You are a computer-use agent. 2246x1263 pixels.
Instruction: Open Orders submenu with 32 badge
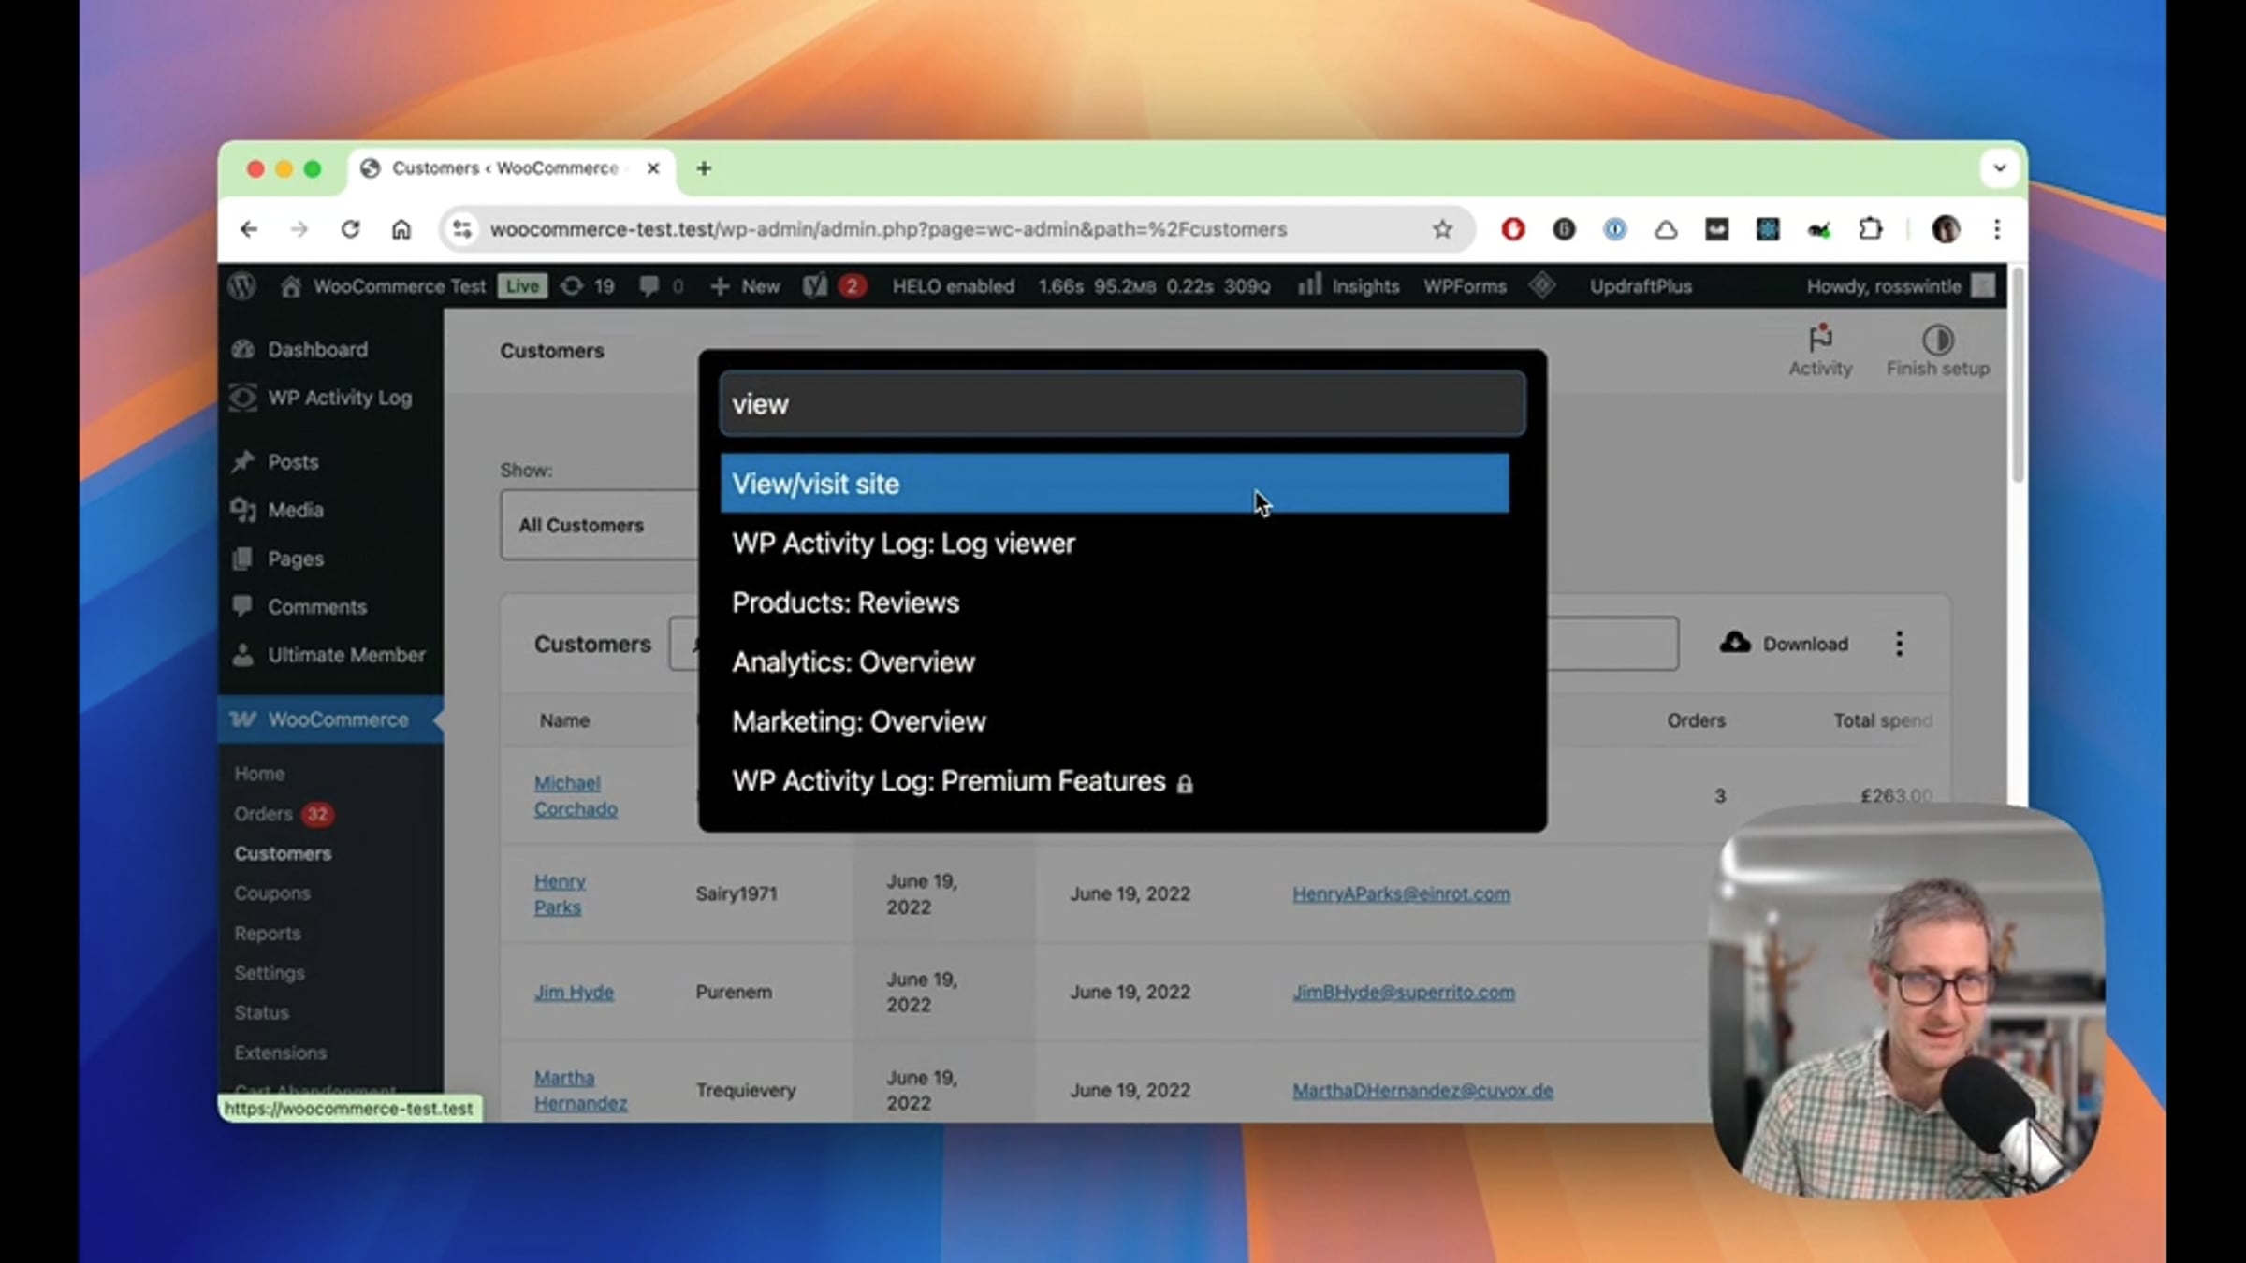point(283,814)
